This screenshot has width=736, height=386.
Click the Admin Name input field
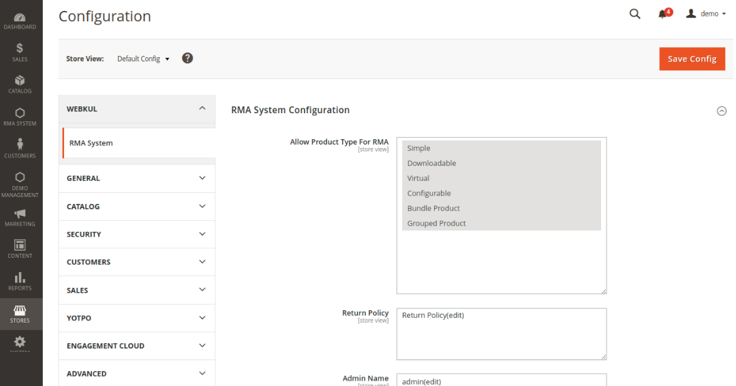502,381
